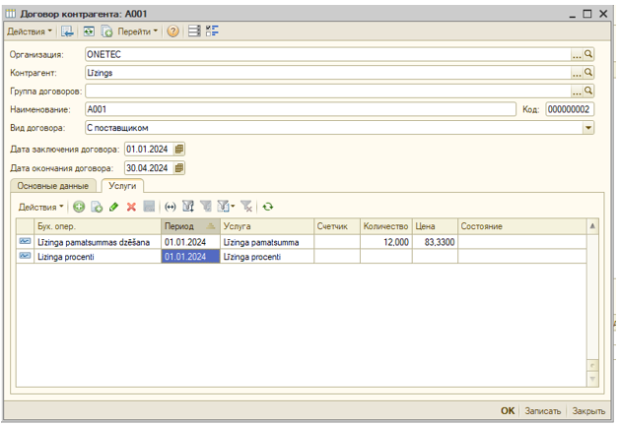Select the Услуги tab

(122, 185)
